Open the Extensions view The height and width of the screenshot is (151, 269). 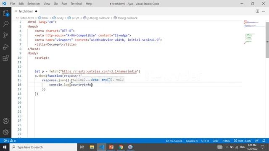[5, 58]
